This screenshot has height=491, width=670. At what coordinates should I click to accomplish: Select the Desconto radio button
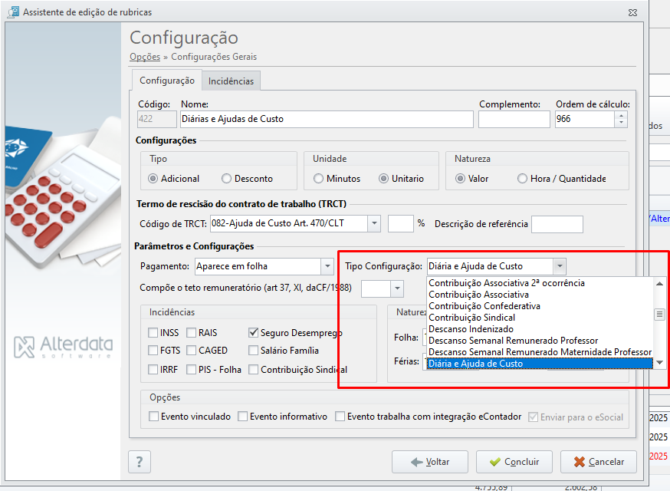coord(226,178)
